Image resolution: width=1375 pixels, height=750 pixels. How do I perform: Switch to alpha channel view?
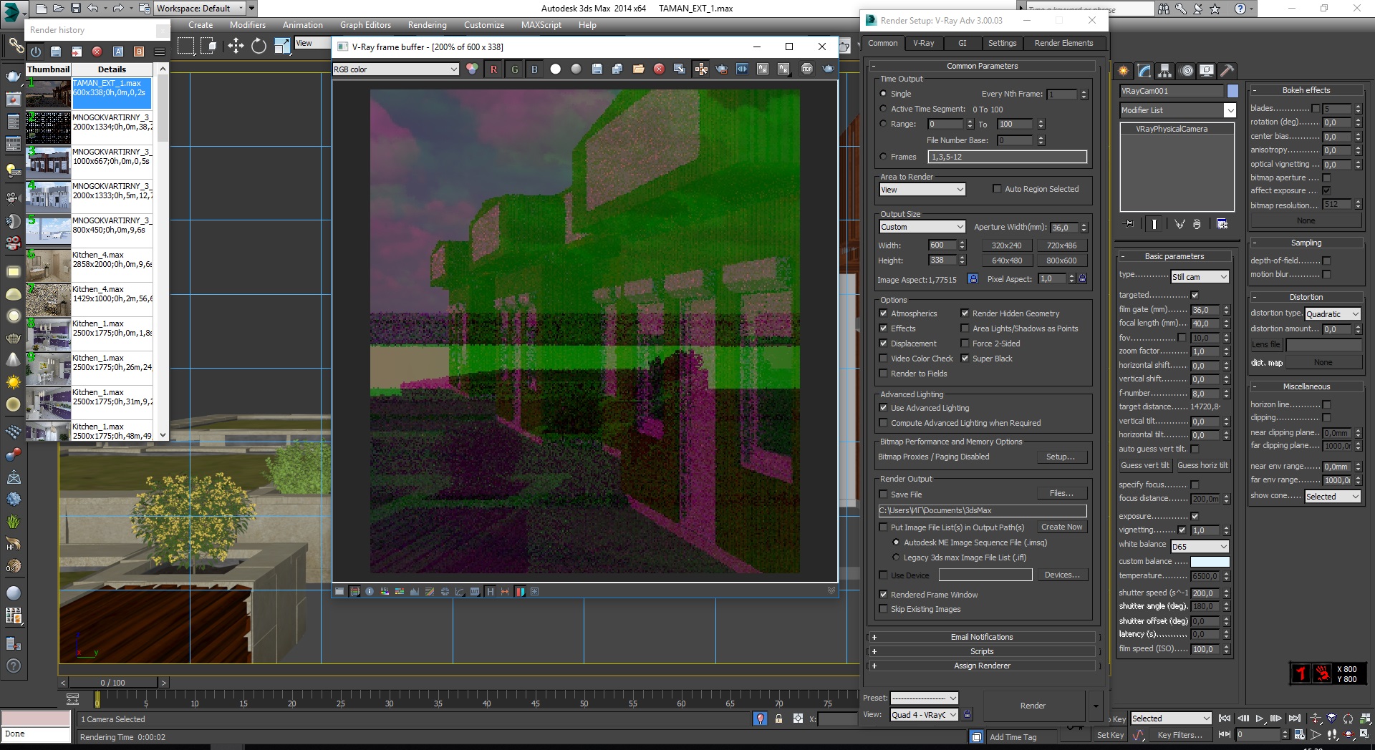click(x=555, y=69)
